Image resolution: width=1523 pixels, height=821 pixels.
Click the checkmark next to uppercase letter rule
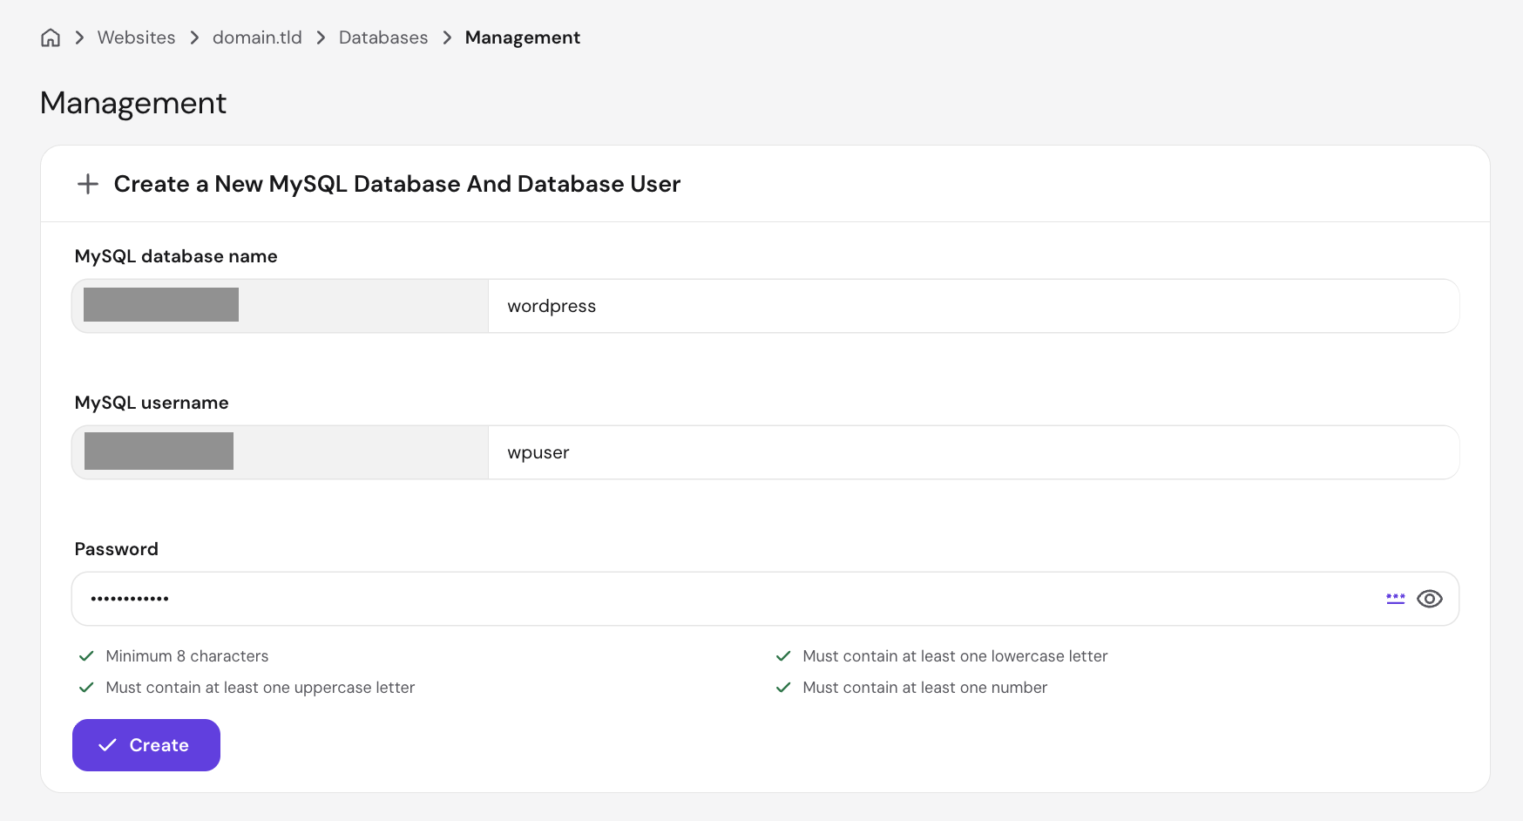(86, 688)
